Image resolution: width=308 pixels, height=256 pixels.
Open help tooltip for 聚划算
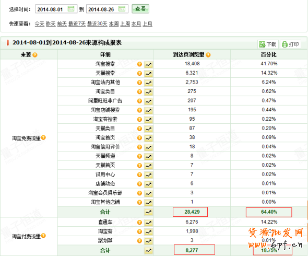pos(139,240)
